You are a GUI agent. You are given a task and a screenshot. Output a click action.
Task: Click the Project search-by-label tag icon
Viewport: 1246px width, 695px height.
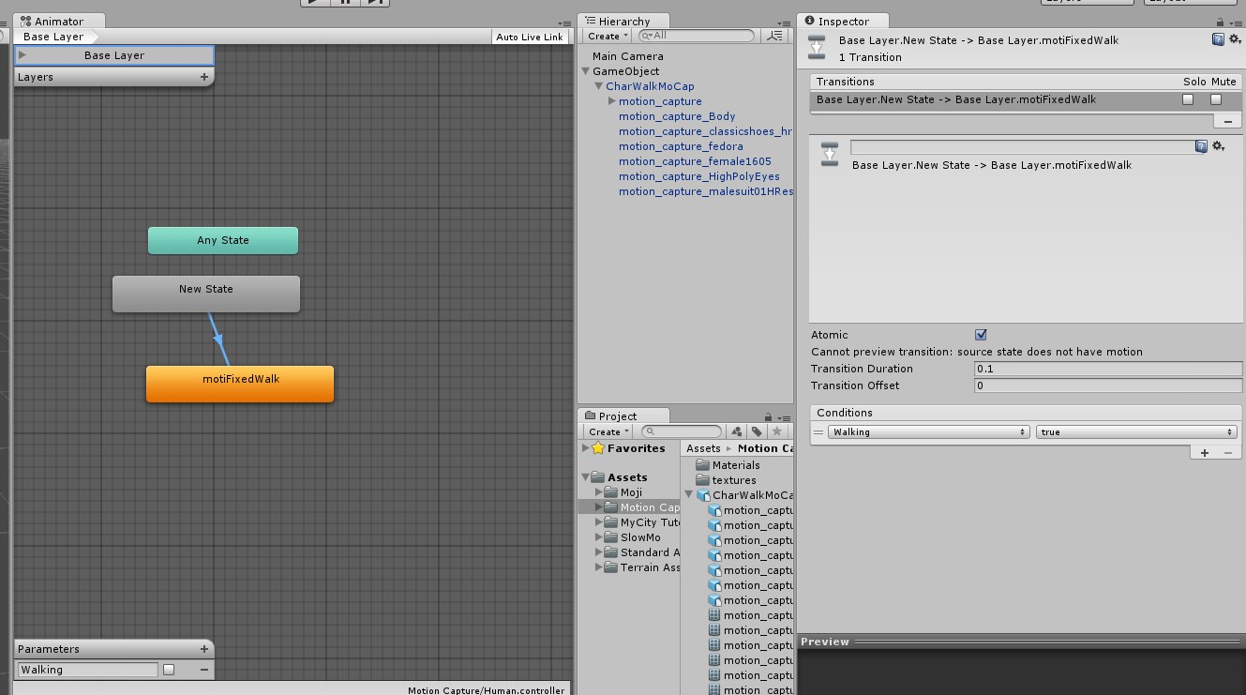click(757, 431)
